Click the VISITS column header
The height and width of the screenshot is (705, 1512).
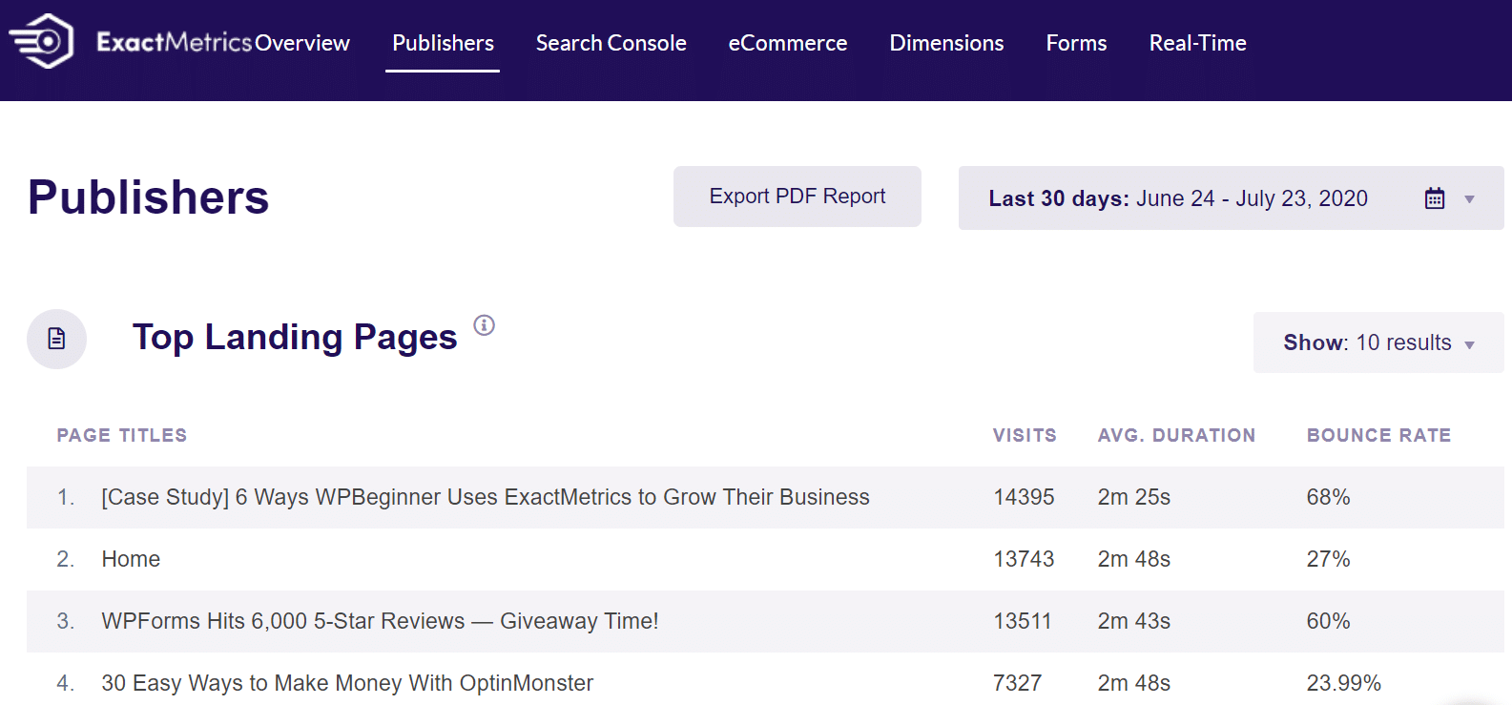point(1025,435)
